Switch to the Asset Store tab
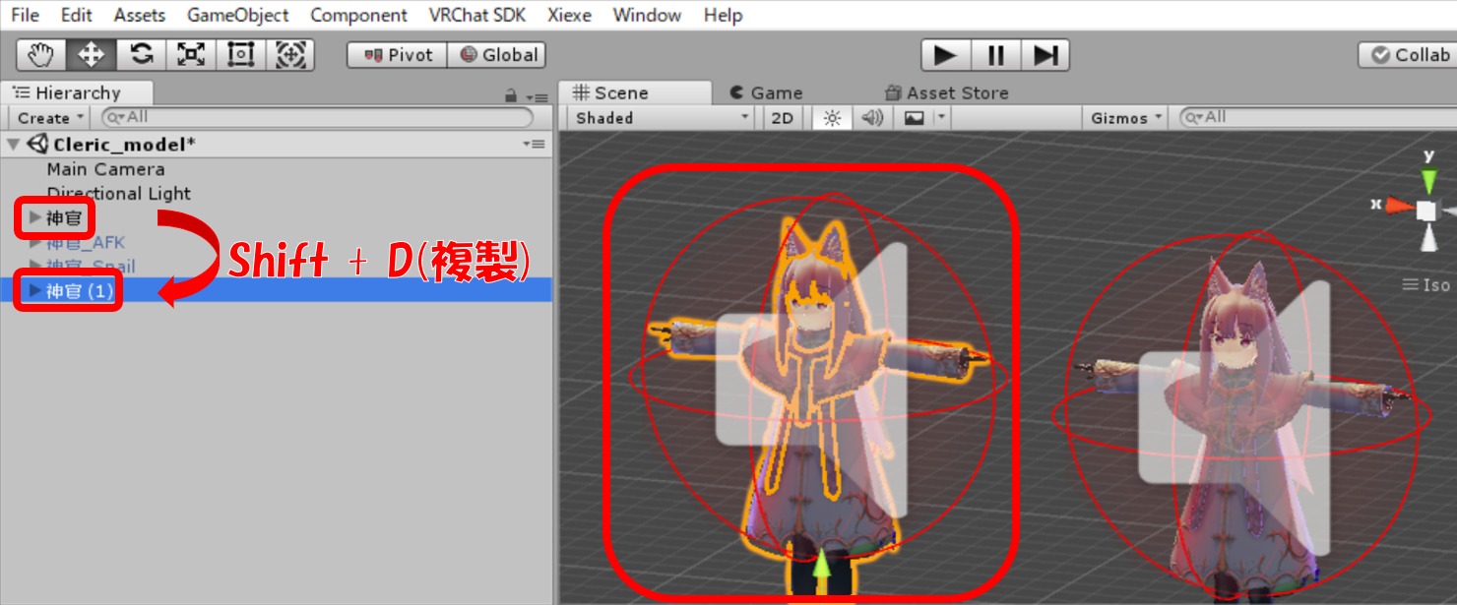 coord(947,93)
